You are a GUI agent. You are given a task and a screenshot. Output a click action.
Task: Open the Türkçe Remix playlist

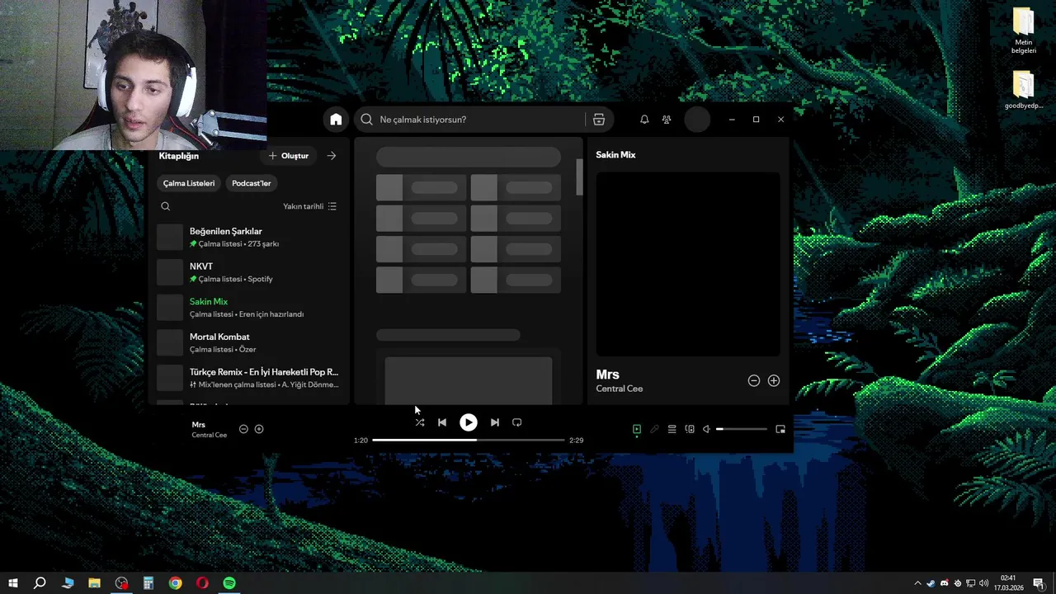point(247,378)
